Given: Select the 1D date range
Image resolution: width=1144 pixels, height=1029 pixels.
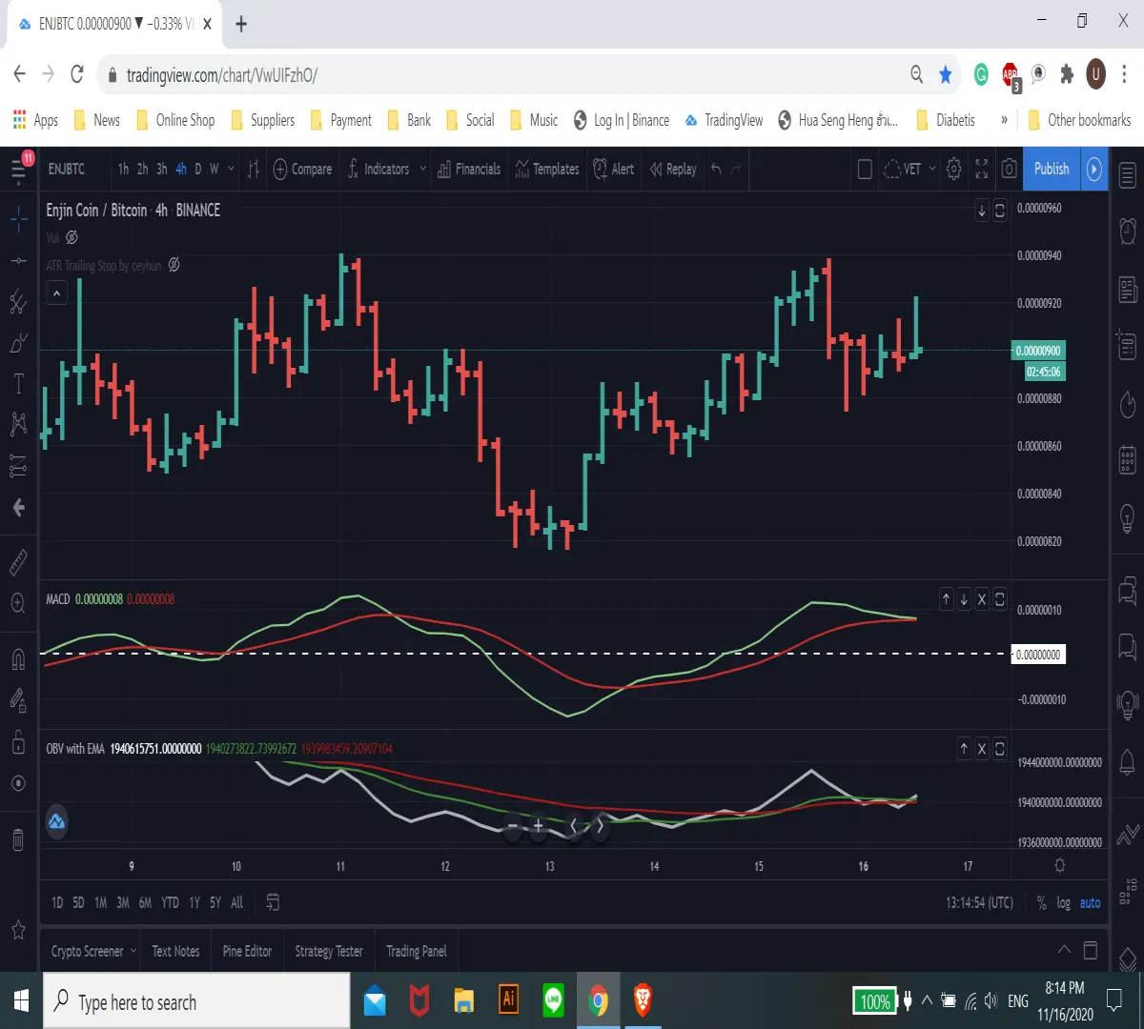Looking at the screenshot, I should pos(57,902).
